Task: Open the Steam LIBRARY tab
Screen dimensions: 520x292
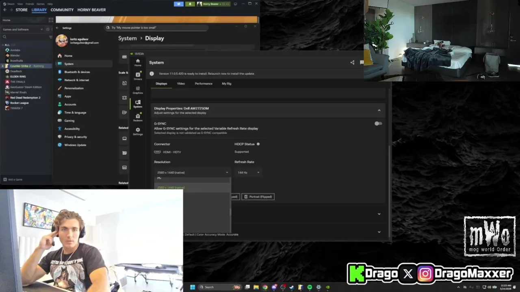Action: tap(39, 10)
